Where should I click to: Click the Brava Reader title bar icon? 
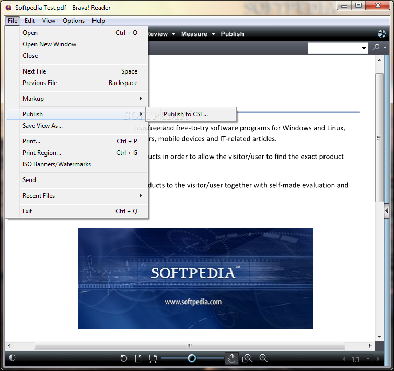[x=8, y=8]
